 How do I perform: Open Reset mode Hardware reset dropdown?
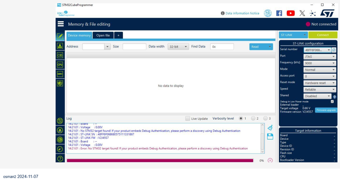[x=320, y=83]
